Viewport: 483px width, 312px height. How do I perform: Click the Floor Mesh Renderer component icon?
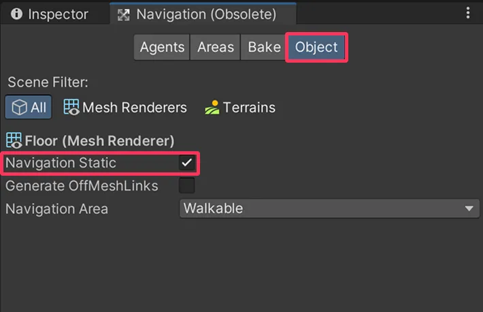[14, 141]
